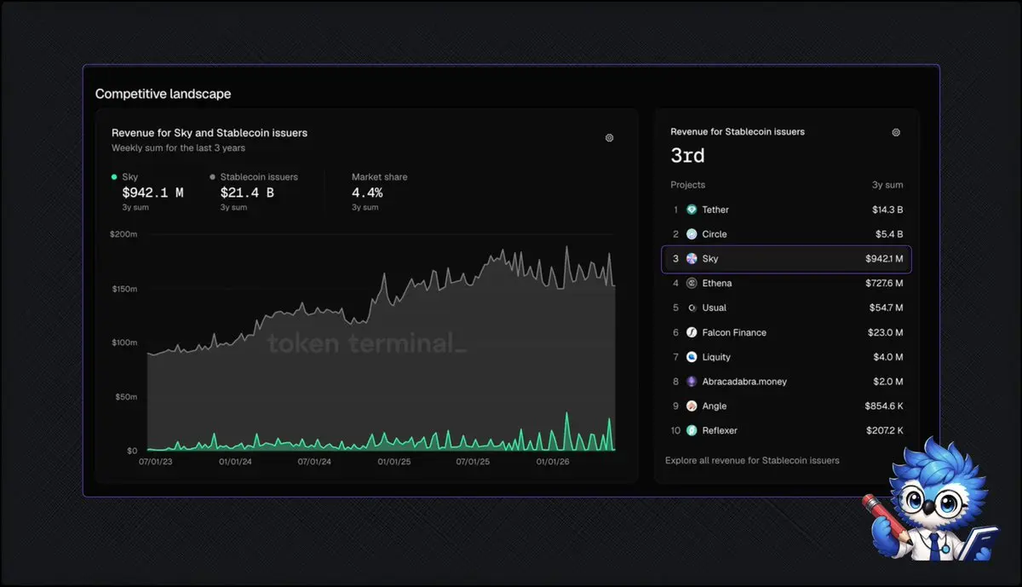This screenshot has height=587, width=1022.
Task: Click the 01/01/26 x-axis date label
Action: (x=553, y=462)
